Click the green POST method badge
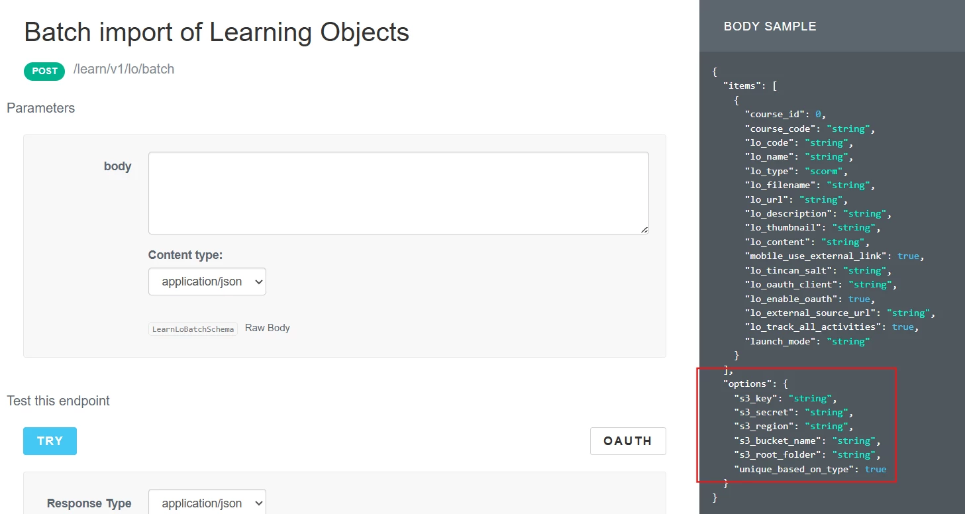Image resolution: width=965 pixels, height=514 pixels. [44, 71]
